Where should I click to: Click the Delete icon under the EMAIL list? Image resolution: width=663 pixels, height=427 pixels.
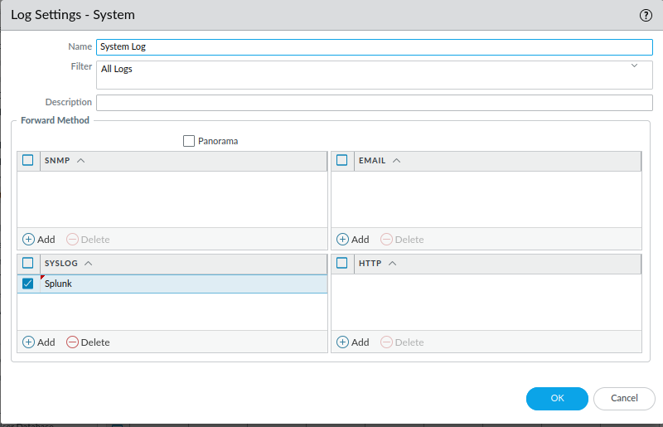[x=386, y=240]
